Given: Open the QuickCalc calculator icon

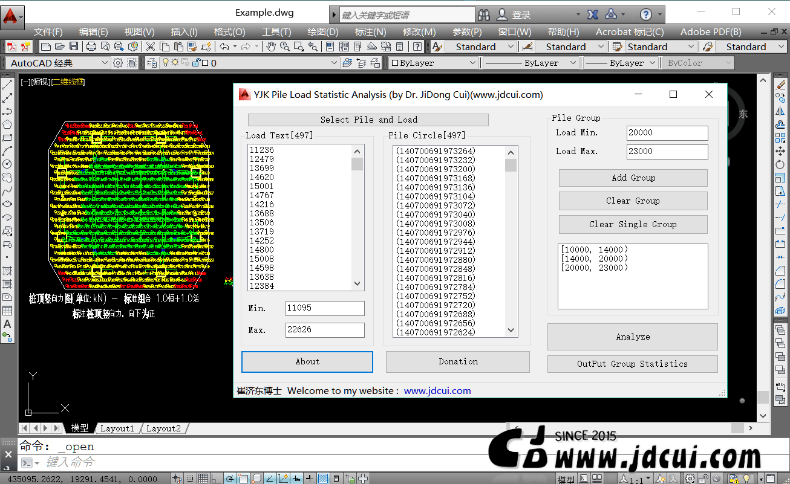Looking at the screenshot, I should (x=400, y=47).
